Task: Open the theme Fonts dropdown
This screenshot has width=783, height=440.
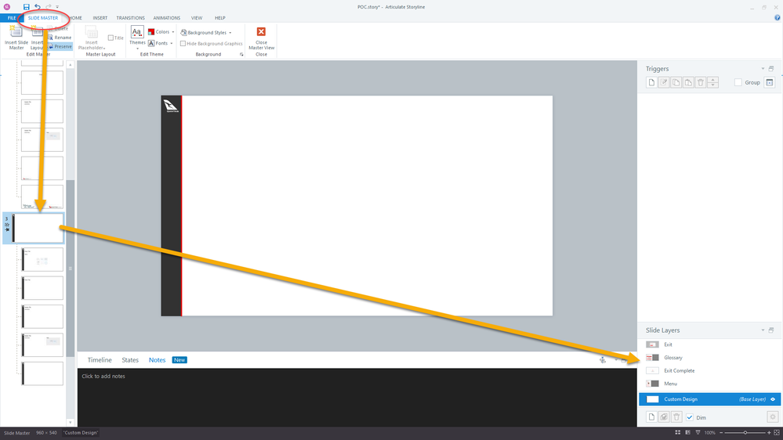Action: click(161, 43)
